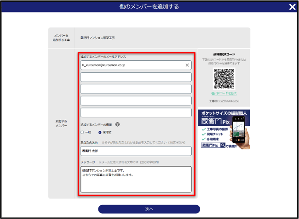The height and width of the screenshot is (219, 299).
Task: Click the QR code image
Action: tap(224, 79)
